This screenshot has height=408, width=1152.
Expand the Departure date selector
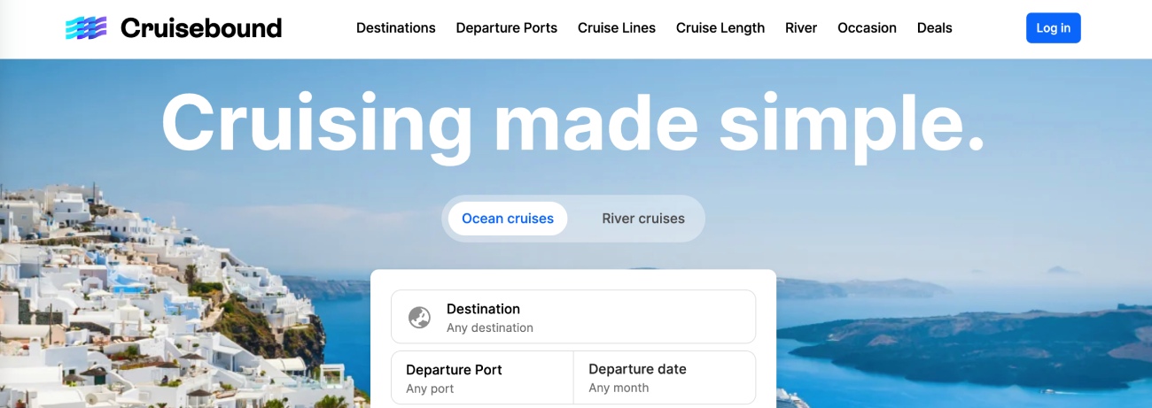[x=665, y=378]
